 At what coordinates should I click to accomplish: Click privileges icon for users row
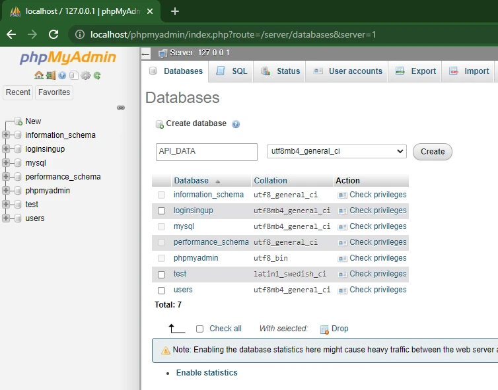(342, 290)
